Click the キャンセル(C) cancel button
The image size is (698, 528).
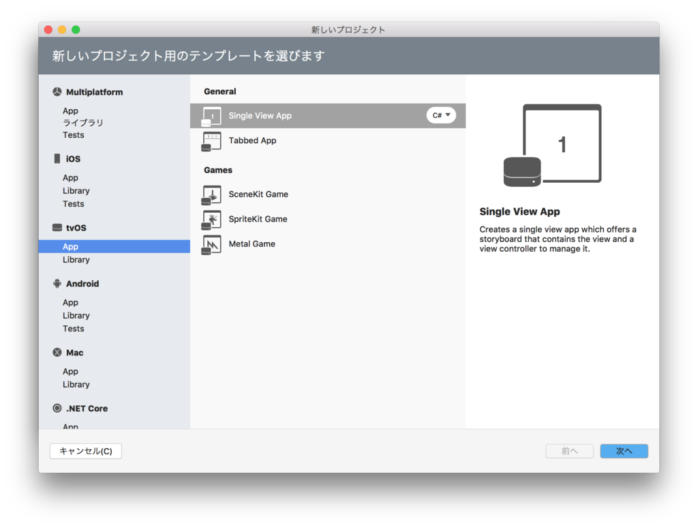(x=85, y=451)
